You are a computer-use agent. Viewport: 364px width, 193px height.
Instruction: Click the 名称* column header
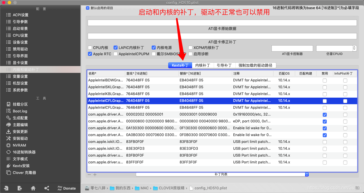tap(106, 73)
